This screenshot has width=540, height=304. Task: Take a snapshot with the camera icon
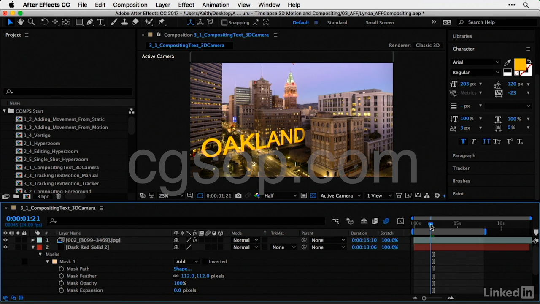pos(238,195)
